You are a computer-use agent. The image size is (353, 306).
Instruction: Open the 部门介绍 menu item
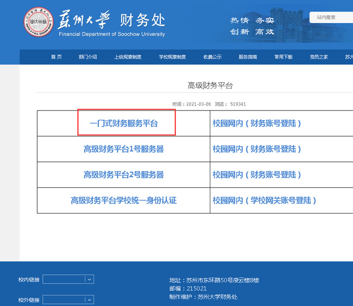tap(88, 57)
